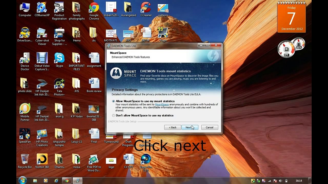Launch Vegas Pro 11.0 shortcut
Viewport: 328px width, 184px height.
tap(146, 163)
